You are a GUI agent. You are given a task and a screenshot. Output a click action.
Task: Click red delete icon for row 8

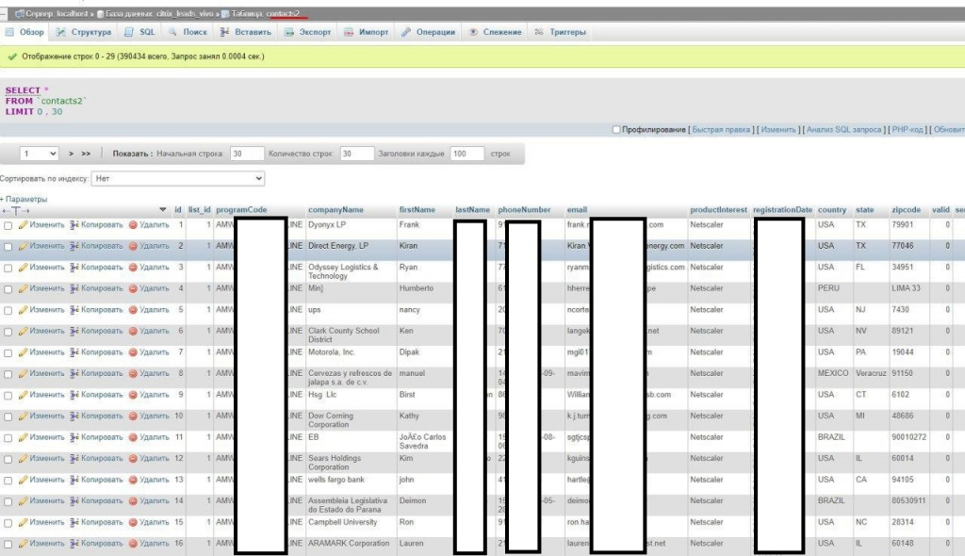pos(132,373)
